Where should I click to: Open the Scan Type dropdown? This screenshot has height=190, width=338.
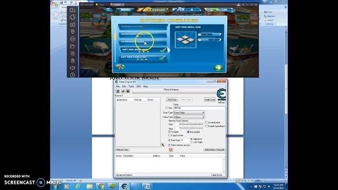click(189, 112)
